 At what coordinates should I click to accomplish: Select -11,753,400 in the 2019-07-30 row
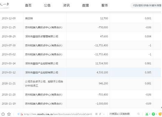[101, 45]
